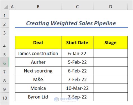Select the 10-Mar-22 date cell
Screen dimensions: 133x105
77,88
